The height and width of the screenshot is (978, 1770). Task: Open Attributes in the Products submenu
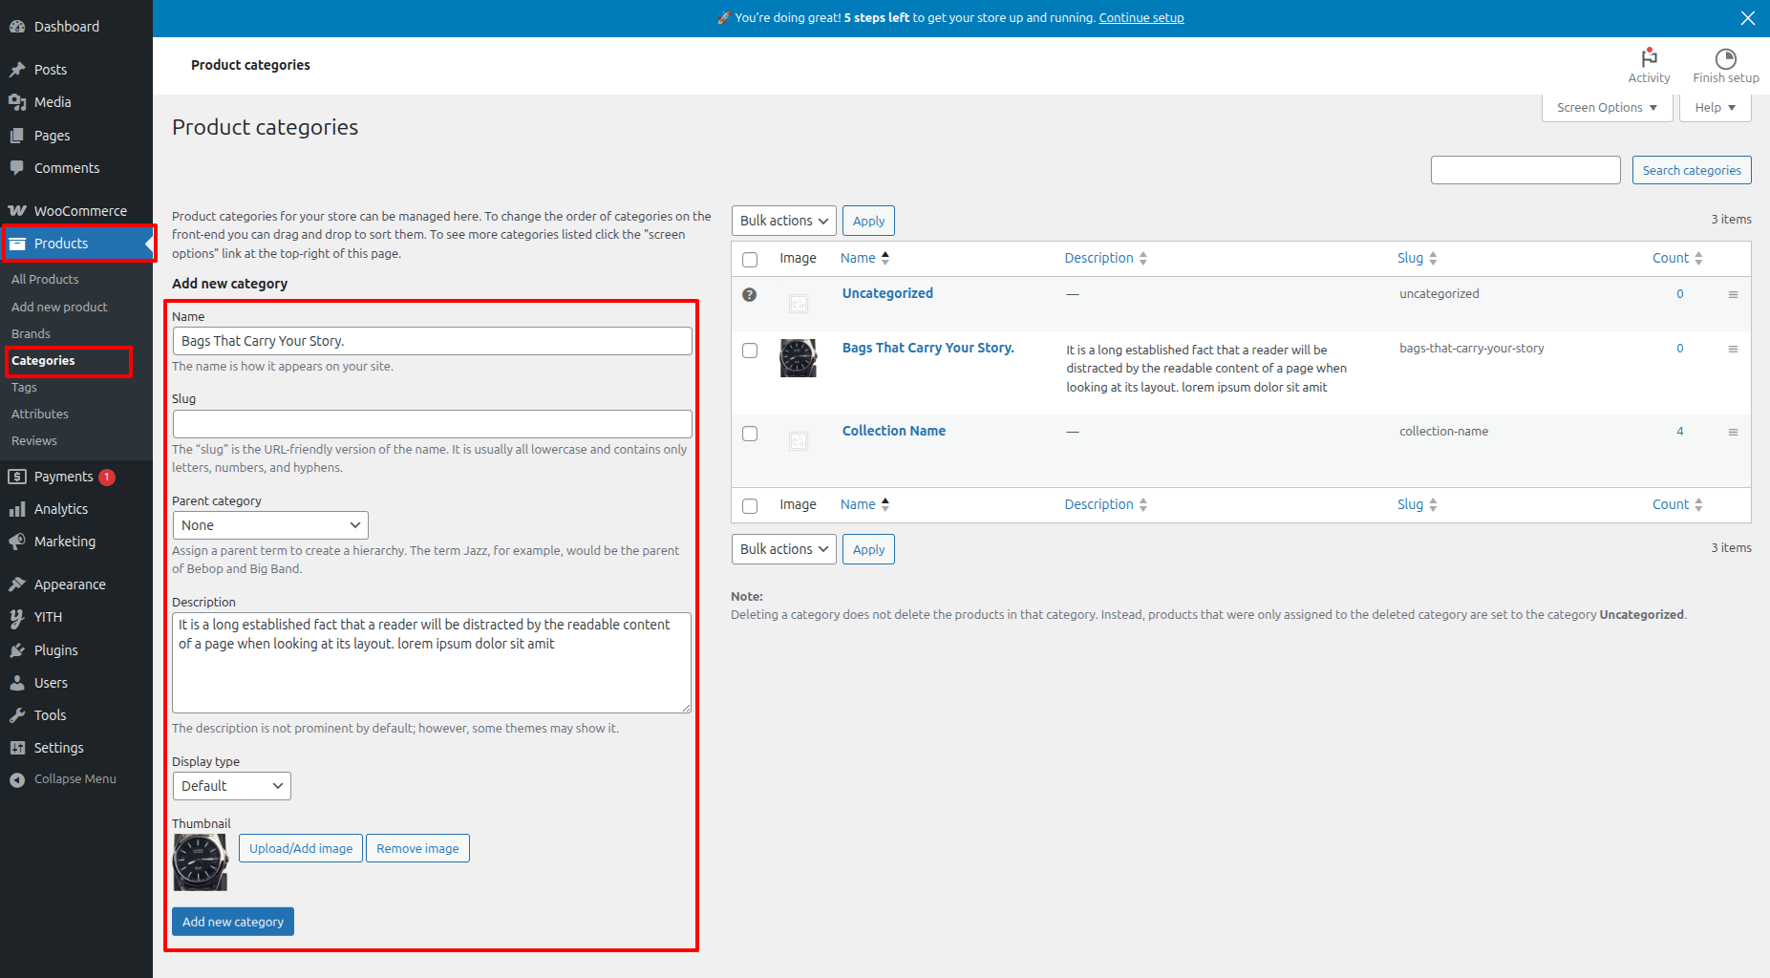click(40, 414)
